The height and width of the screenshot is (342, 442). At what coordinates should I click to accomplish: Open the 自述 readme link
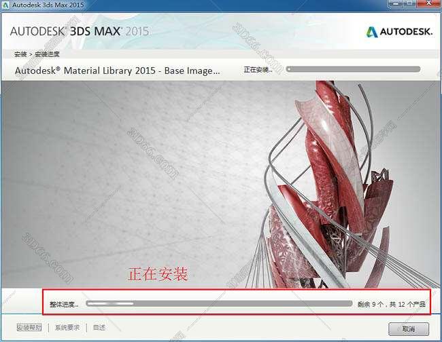(x=99, y=328)
